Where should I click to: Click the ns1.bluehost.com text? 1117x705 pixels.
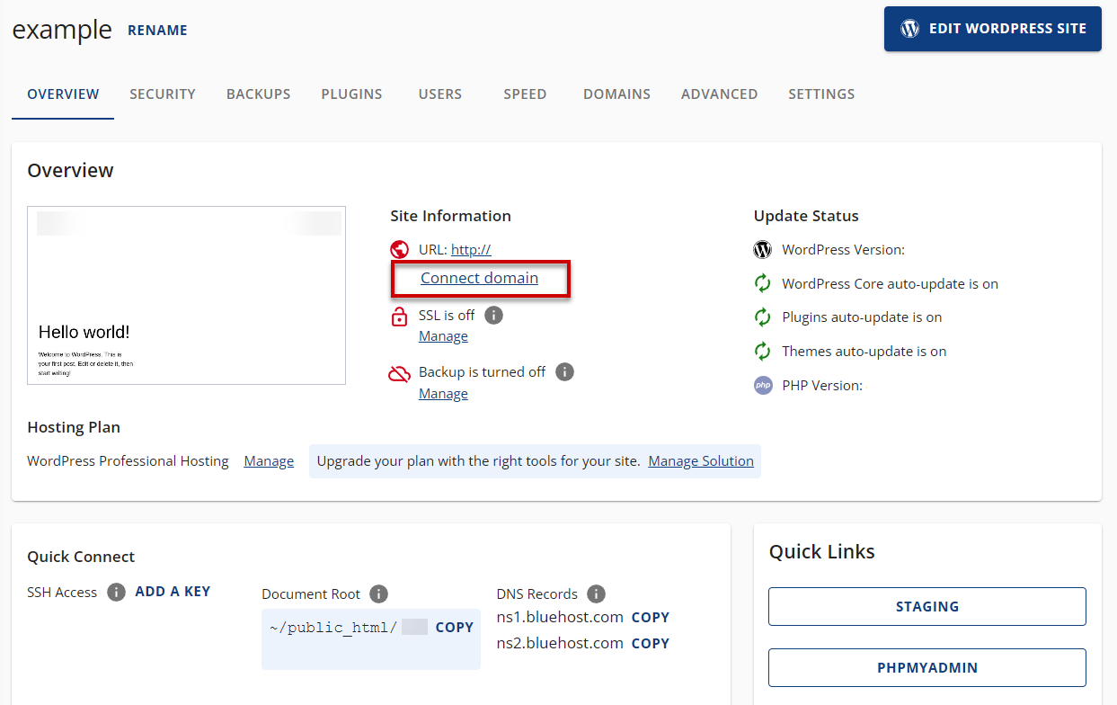560,618
